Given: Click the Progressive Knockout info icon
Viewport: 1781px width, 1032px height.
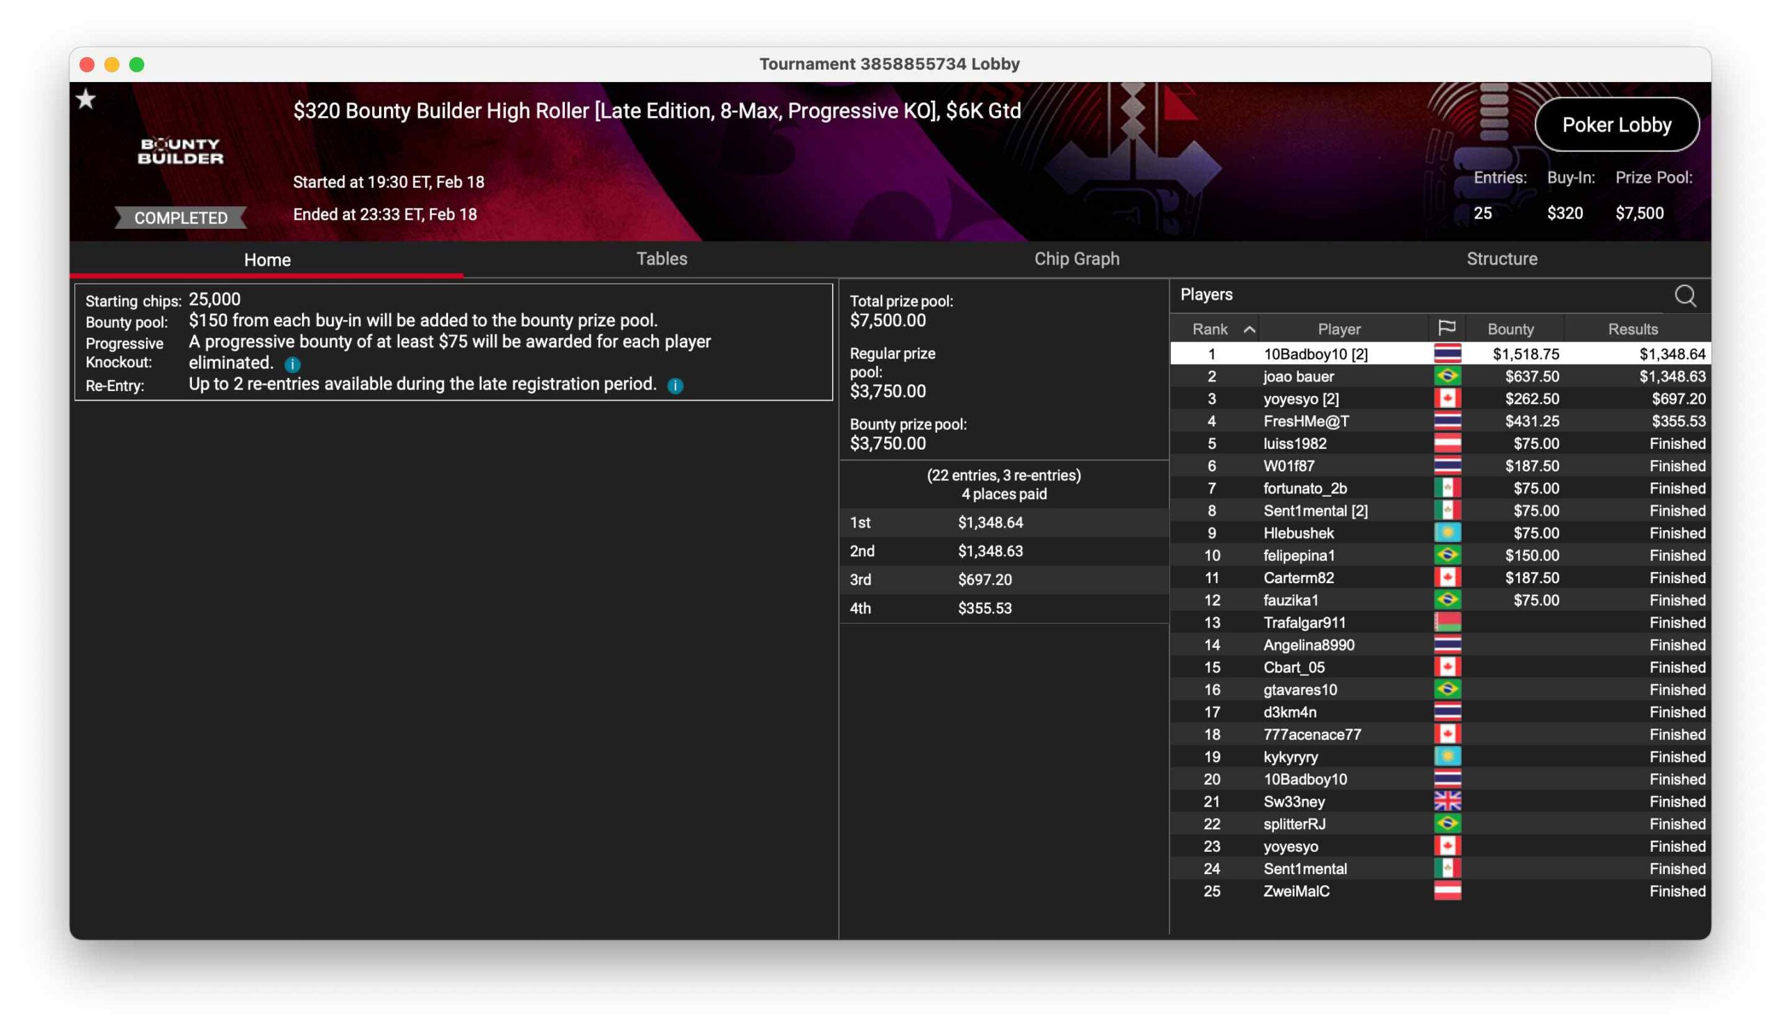Looking at the screenshot, I should tap(293, 365).
